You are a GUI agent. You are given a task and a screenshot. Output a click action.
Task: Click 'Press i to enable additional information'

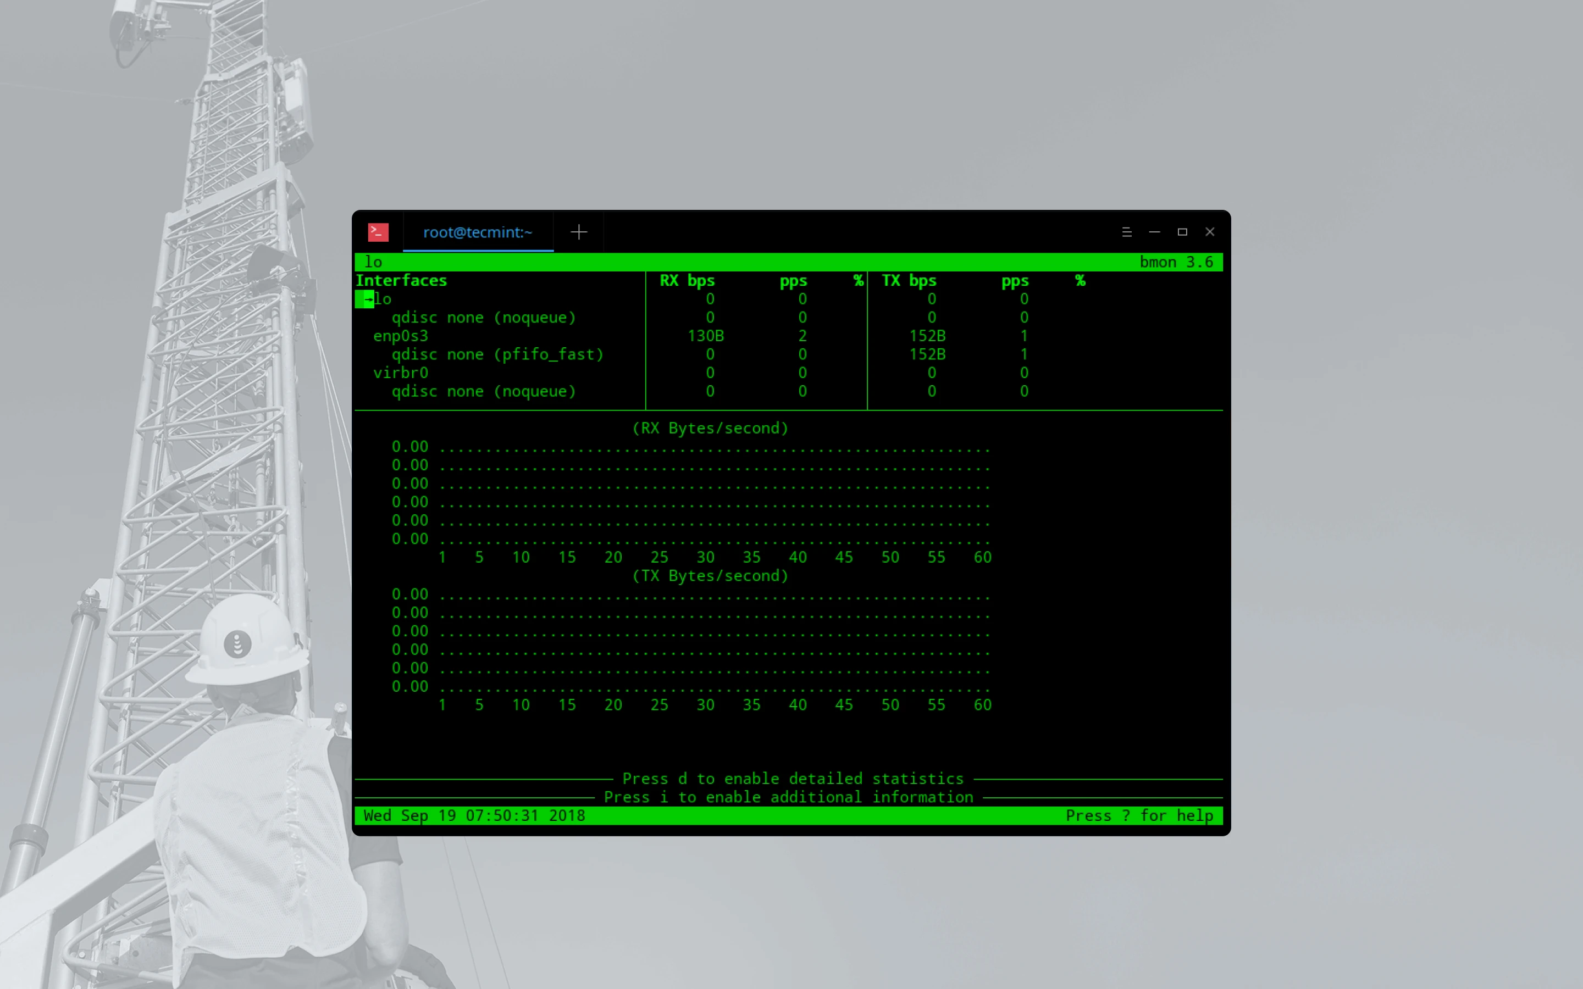(x=788, y=797)
